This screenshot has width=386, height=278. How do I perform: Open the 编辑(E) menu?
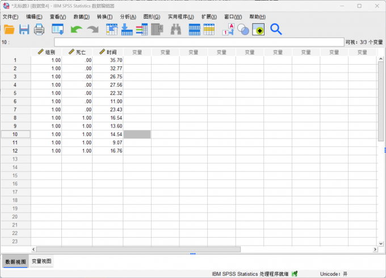[x=34, y=16]
